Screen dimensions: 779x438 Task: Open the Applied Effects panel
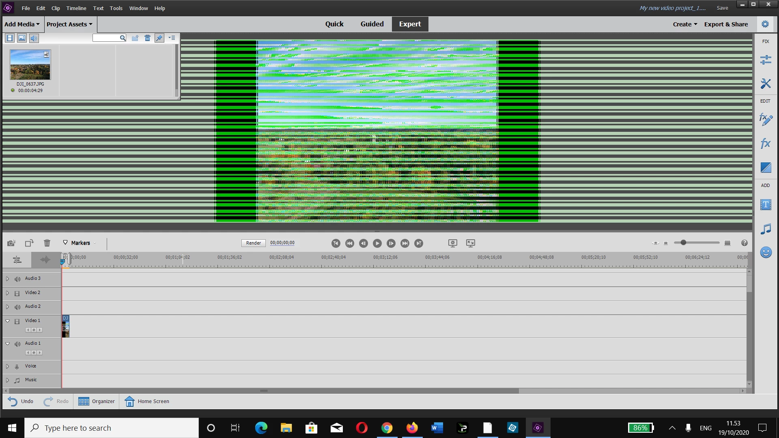click(765, 119)
